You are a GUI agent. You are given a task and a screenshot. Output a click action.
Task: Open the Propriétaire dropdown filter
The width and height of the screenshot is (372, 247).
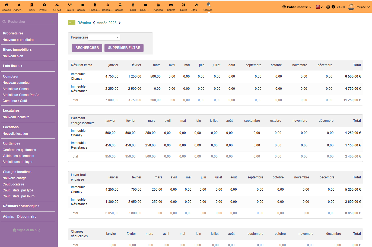pos(104,37)
